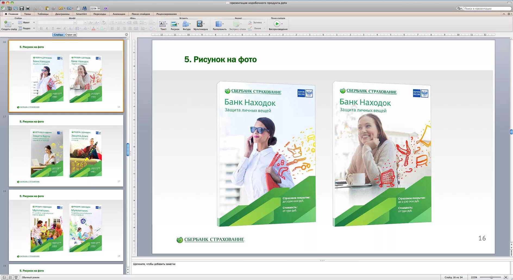The image size is (513, 280).
Task: Click the Расположить arrange icon
Action: coord(218,24)
